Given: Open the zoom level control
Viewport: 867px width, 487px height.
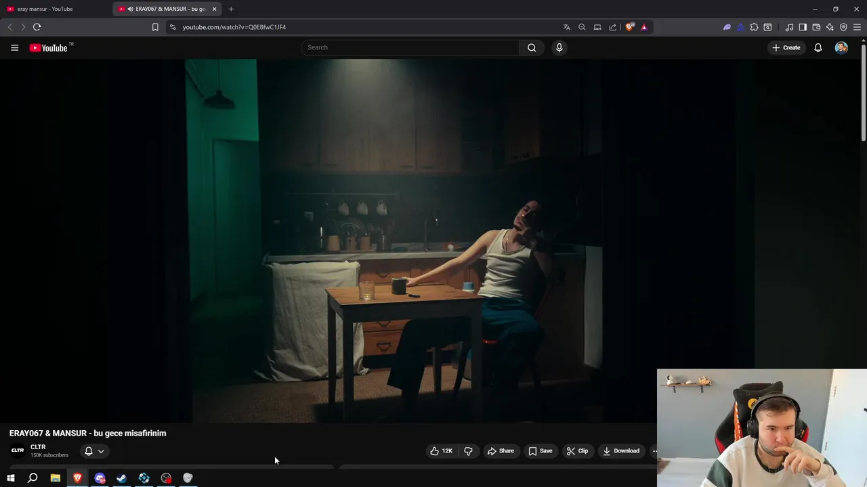Looking at the screenshot, I should tap(582, 27).
